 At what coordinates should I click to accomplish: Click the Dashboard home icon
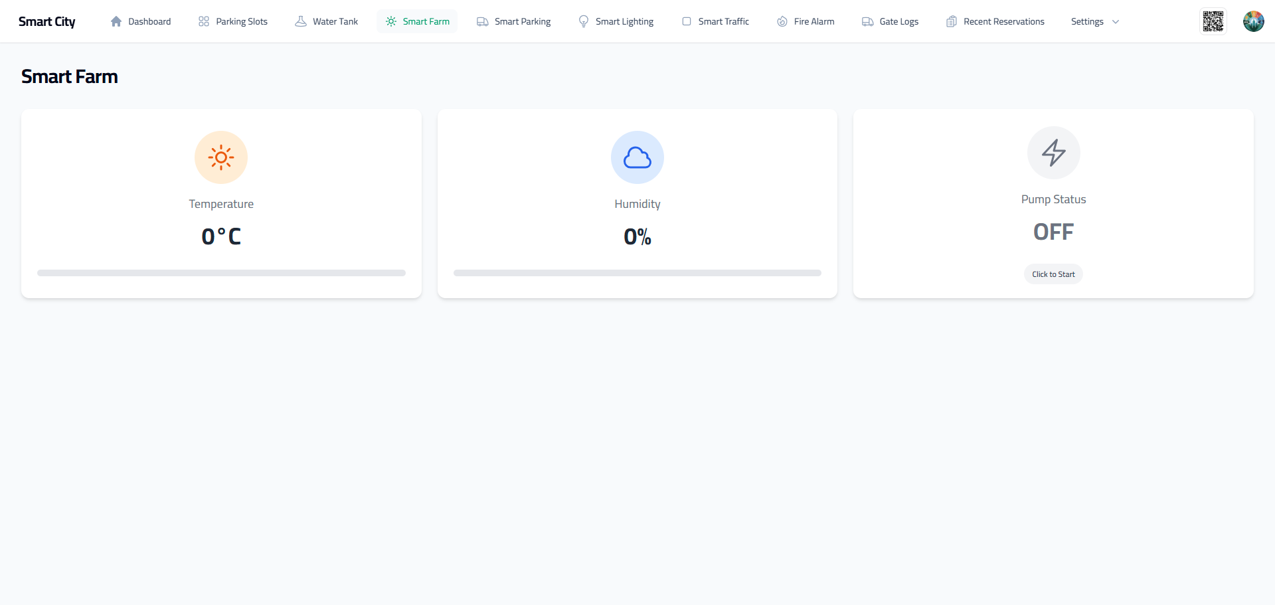(x=116, y=21)
